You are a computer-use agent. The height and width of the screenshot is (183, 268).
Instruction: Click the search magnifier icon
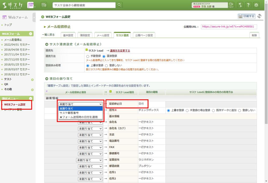tap(119, 5)
